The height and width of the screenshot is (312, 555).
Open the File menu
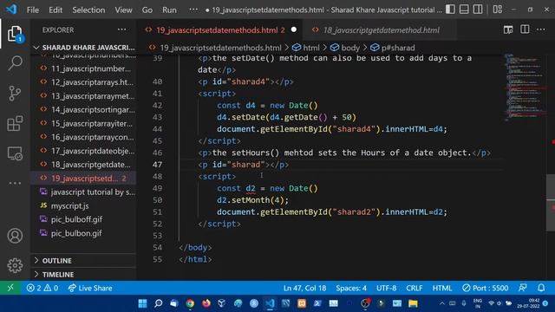tap(33, 10)
